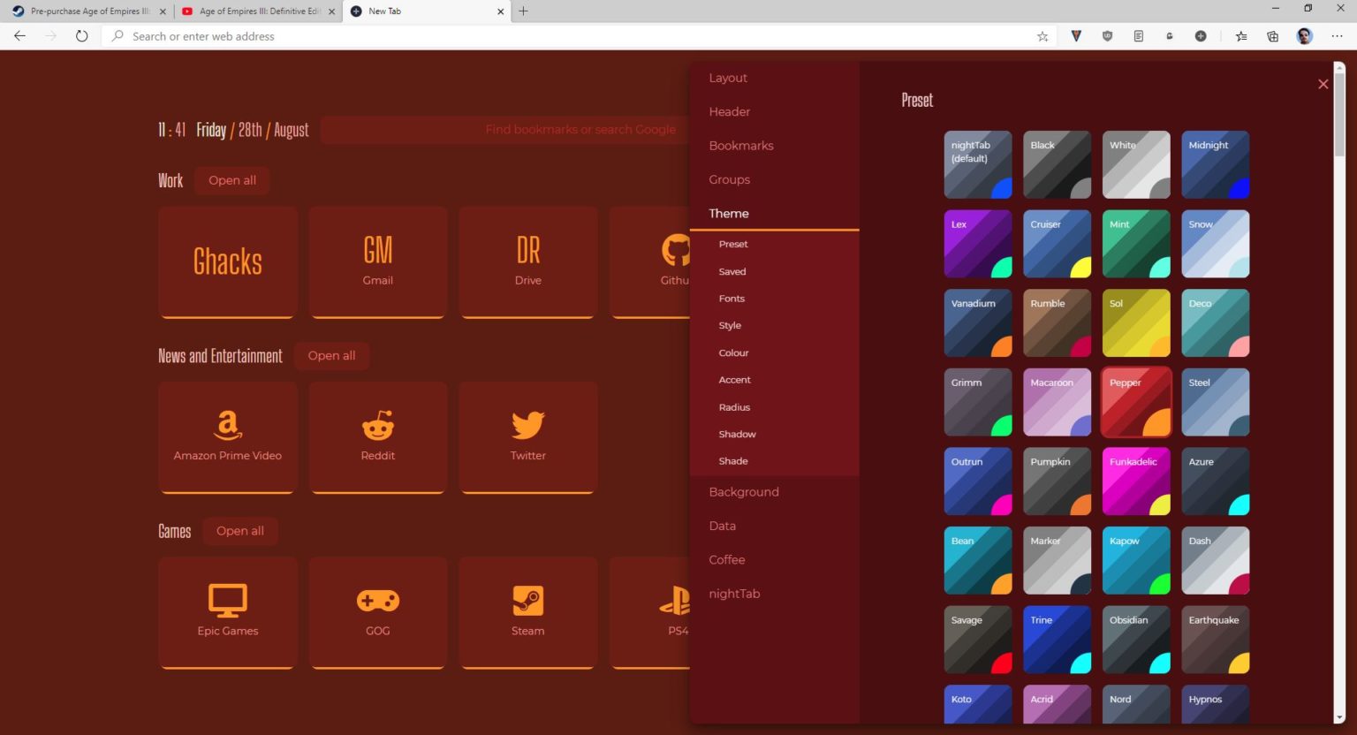Select the Pepper theme preset
Screen dimensions: 1357x735
(x=1136, y=402)
